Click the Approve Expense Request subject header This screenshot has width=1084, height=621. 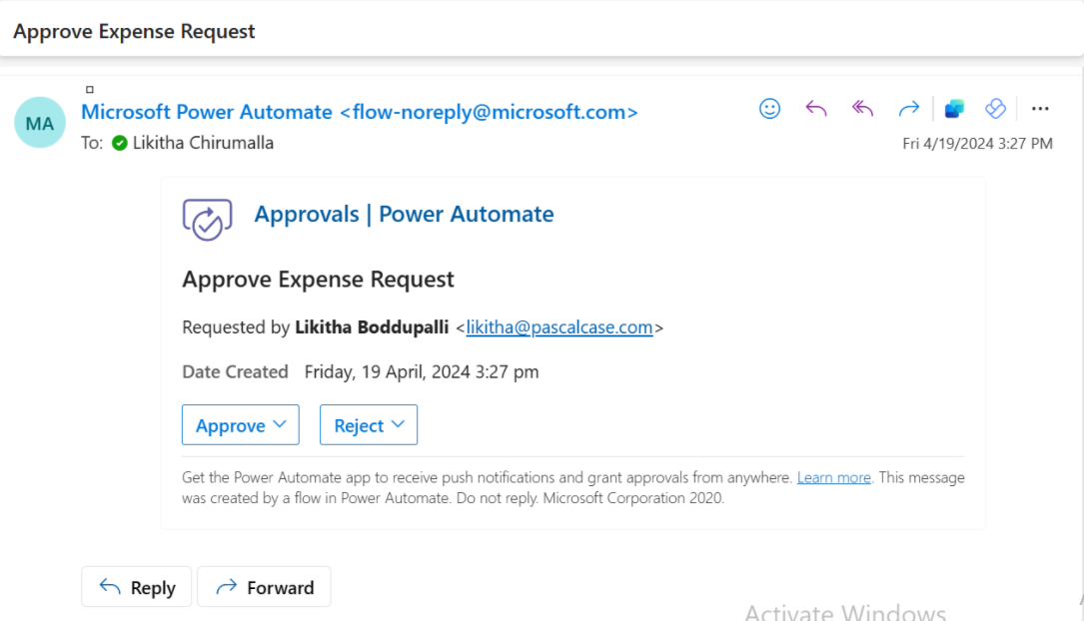coord(134,31)
